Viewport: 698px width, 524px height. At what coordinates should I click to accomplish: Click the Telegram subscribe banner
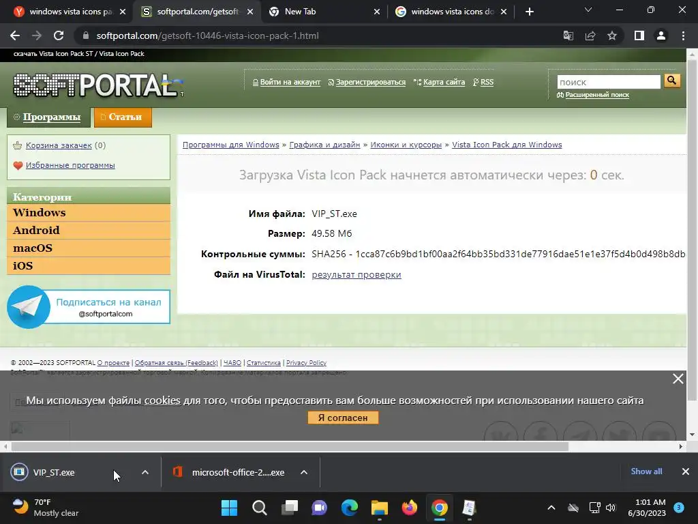click(89, 307)
